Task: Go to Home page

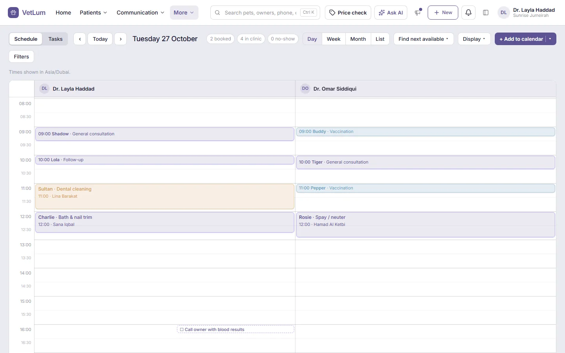Action: coord(63,13)
